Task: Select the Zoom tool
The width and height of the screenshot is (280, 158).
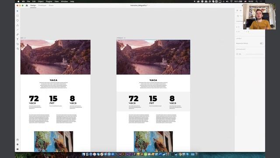Action: (x=17, y=49)
